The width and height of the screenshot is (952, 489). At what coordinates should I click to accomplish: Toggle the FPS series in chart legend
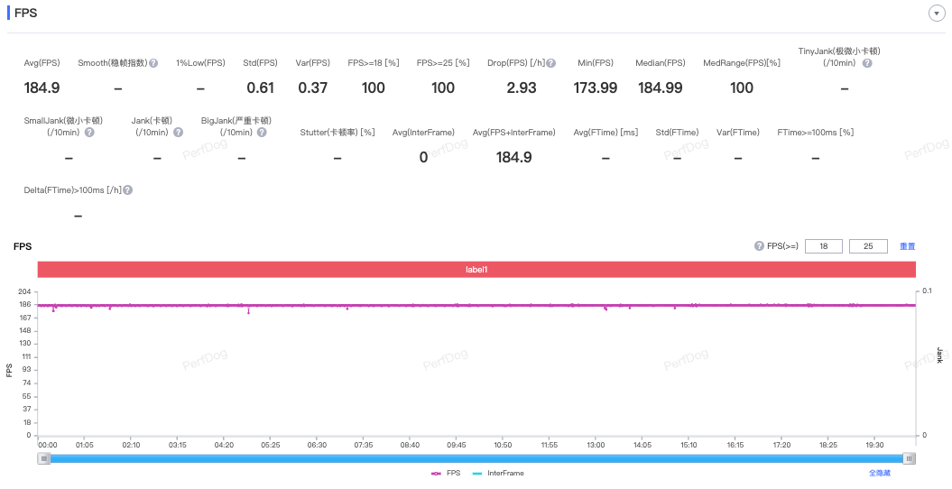tap(446, 474)
